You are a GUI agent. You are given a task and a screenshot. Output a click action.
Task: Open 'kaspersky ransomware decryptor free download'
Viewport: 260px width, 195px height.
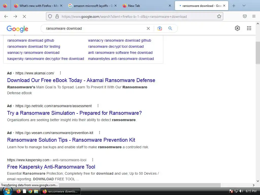click(46, 59)
